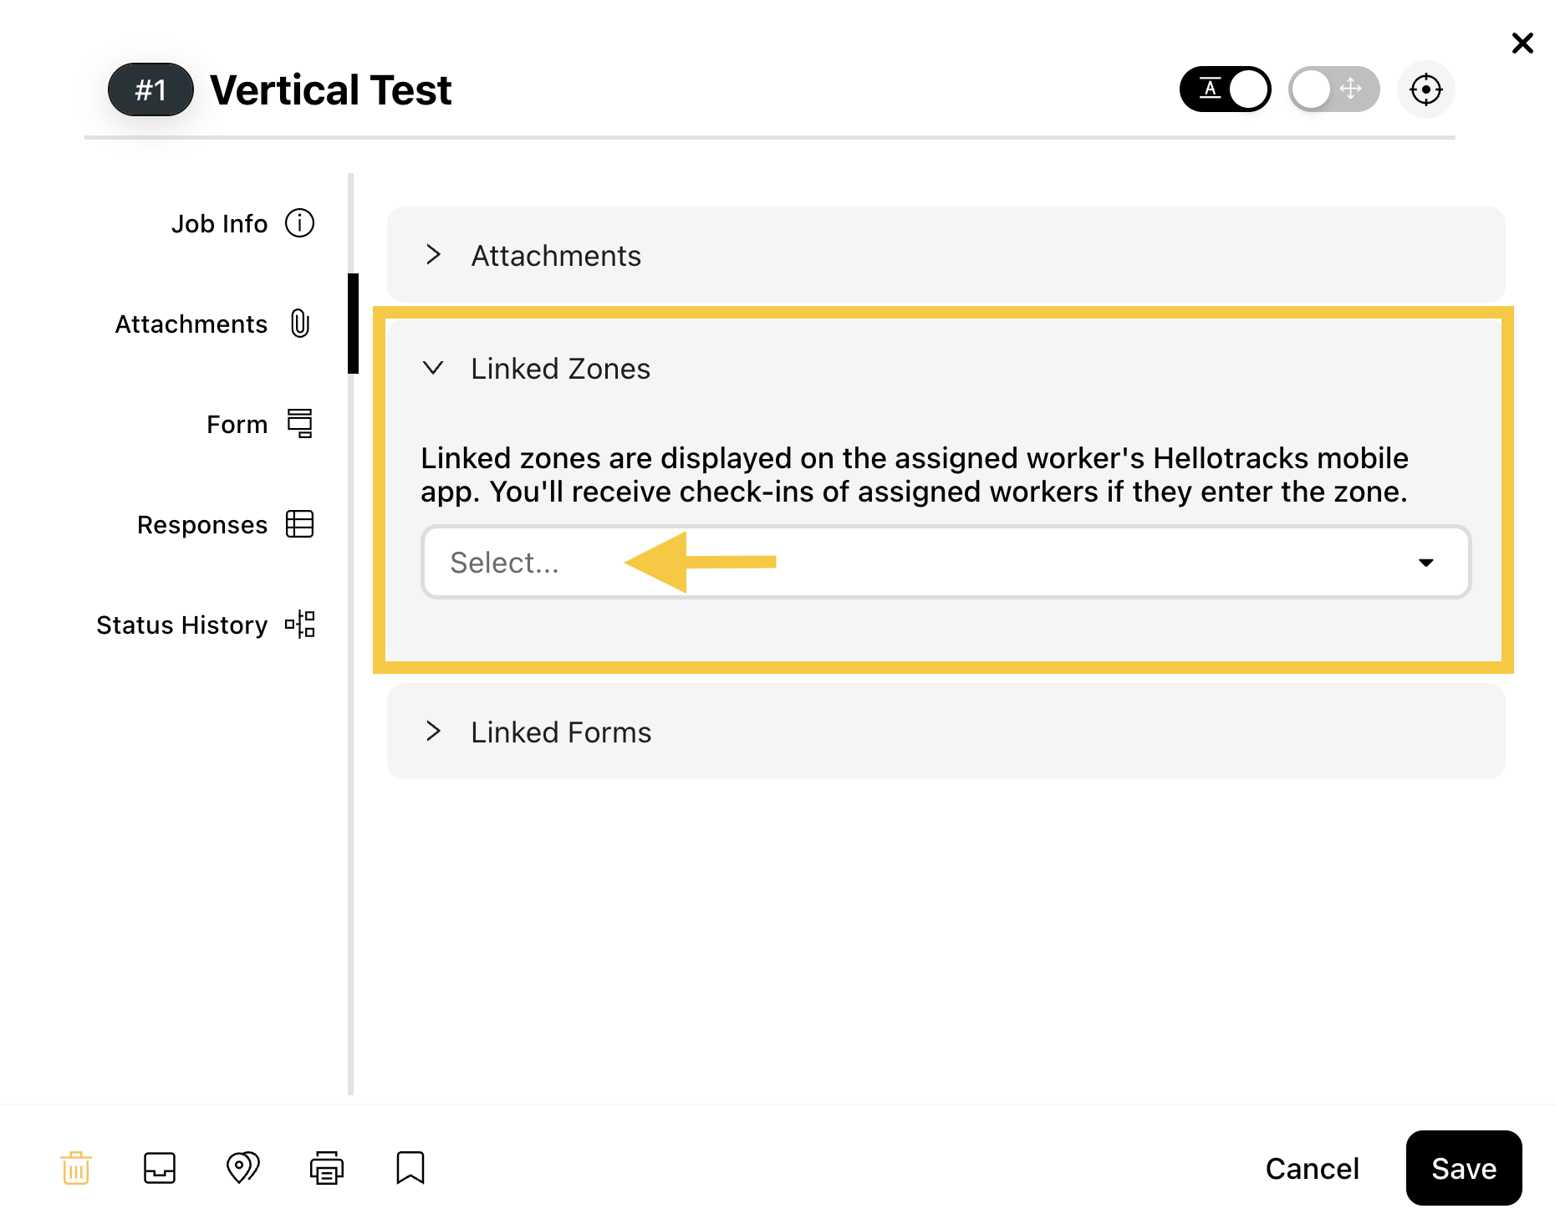This screenshot has height=1219, width=1555.
Task: Click the Job Info circled-i icon
Action: (x=300, y=223)
